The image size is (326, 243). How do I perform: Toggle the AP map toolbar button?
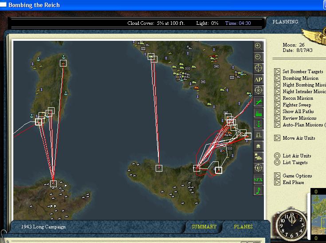point(258,79)
